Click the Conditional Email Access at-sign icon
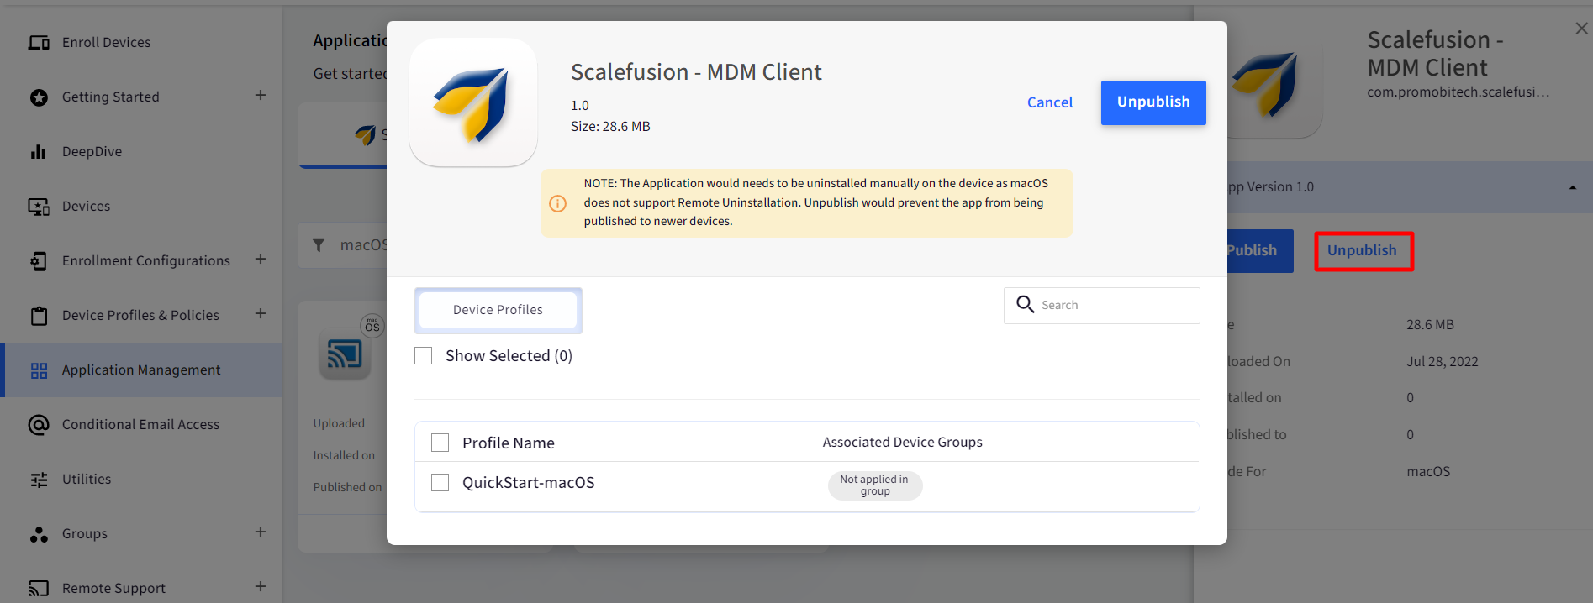1593x603 pixels. click(39, 425)
